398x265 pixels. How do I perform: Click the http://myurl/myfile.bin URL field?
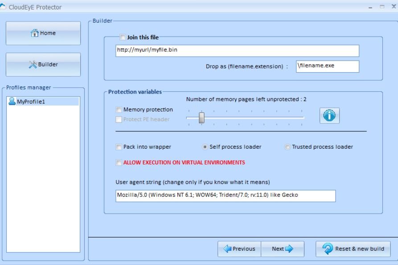click(237, 51)
